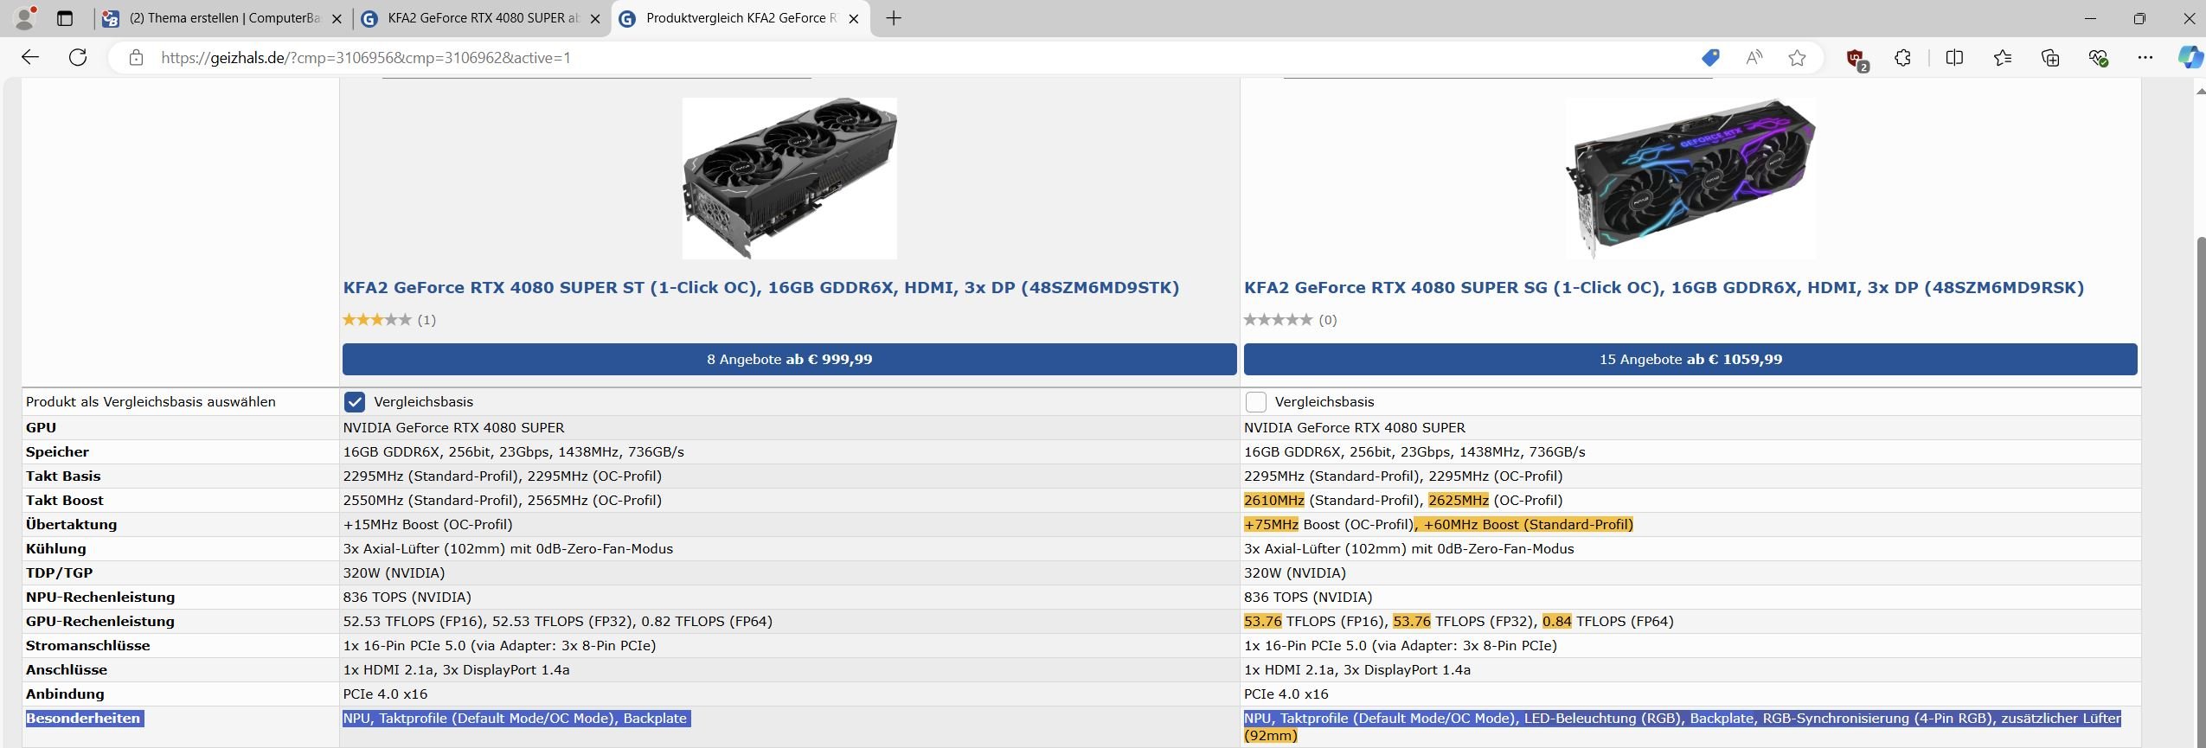Click highlighted 2610MHz boost value
Screen dimensions: 2206x748
[1274, 501]
